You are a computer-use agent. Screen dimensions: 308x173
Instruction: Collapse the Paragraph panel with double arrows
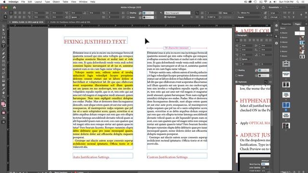coord(268,35)
